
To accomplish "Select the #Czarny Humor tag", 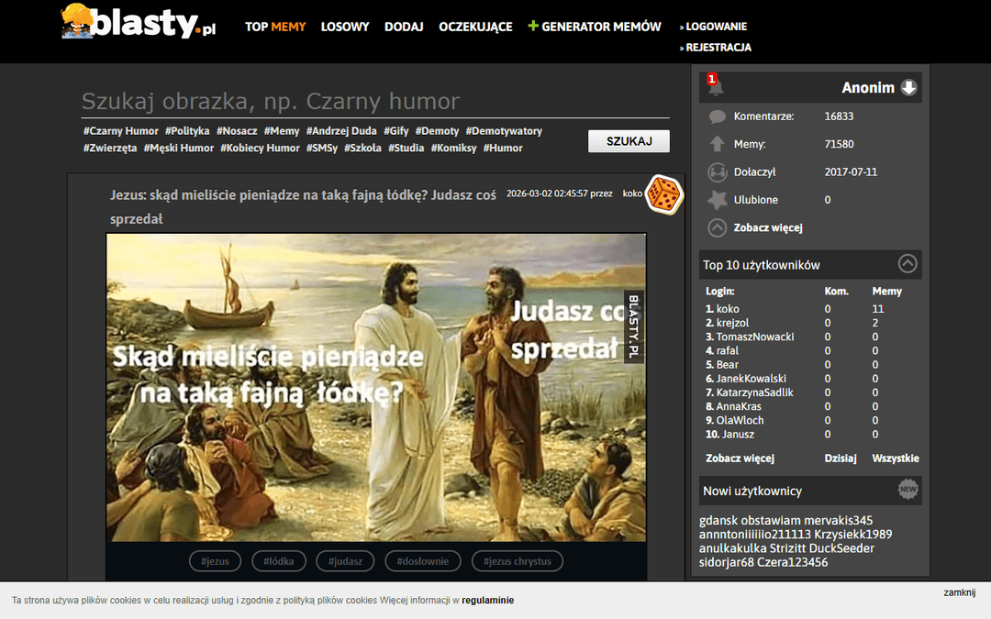I will point(121,131).
